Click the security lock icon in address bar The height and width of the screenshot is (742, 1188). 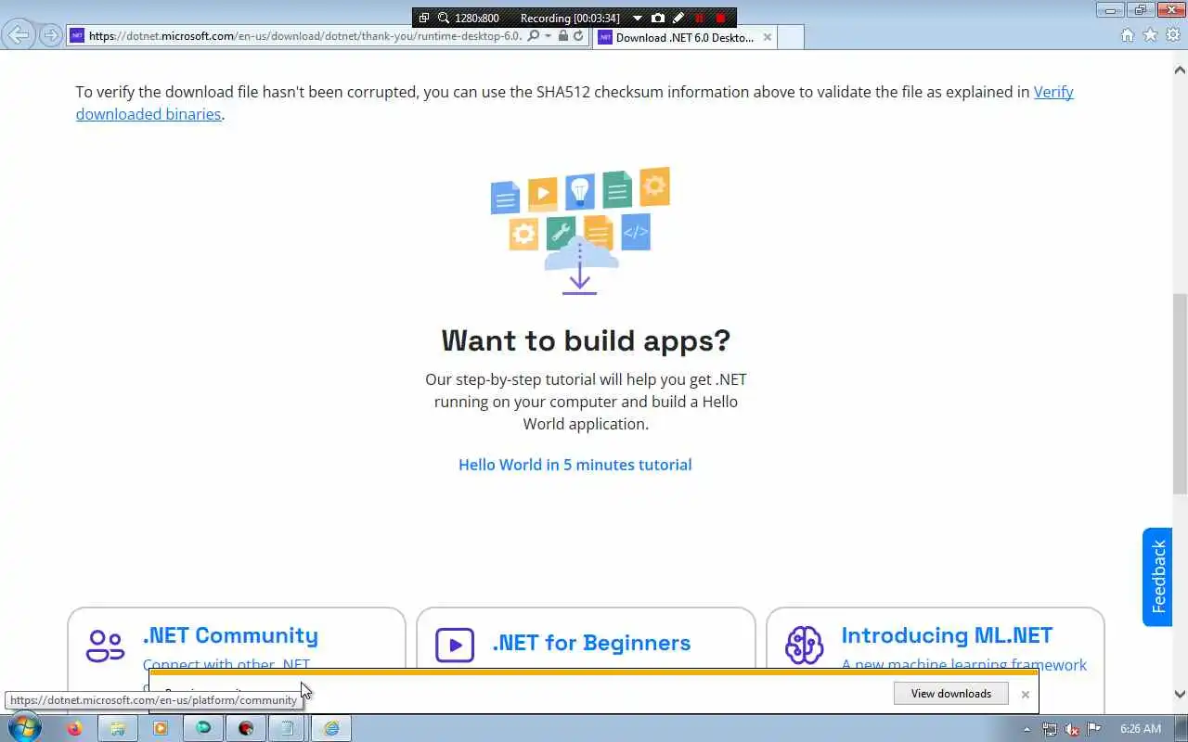(x=562, y=36)
